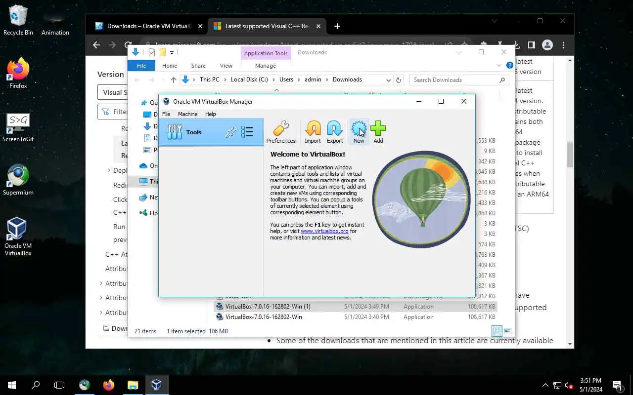Open ScreenToGif desktop shortcut
Viewport: 633px width, 395px height.
pyautogui.click(x=18, y=128)
